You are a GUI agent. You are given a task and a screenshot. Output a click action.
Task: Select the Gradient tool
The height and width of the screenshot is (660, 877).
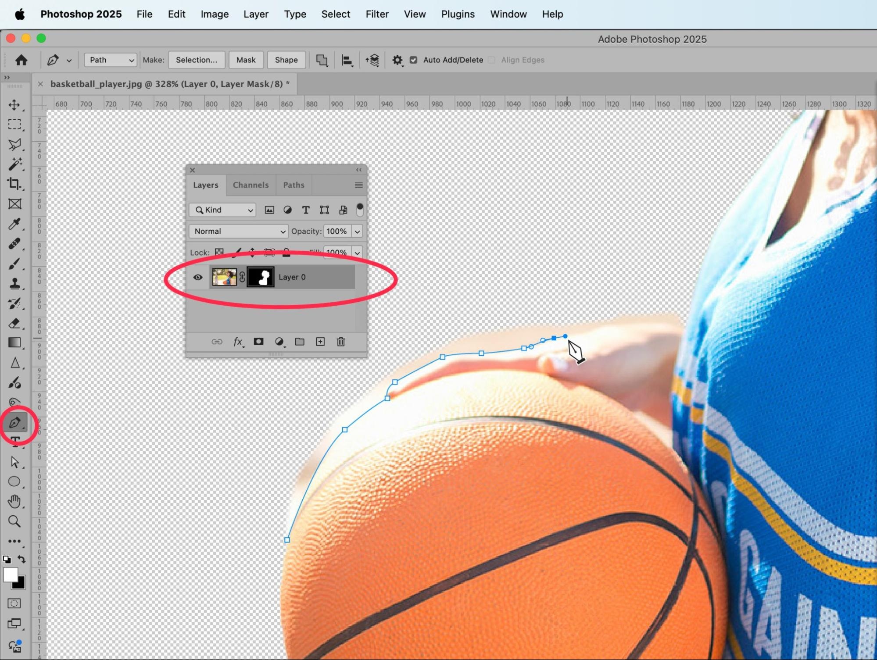[14, 343]
